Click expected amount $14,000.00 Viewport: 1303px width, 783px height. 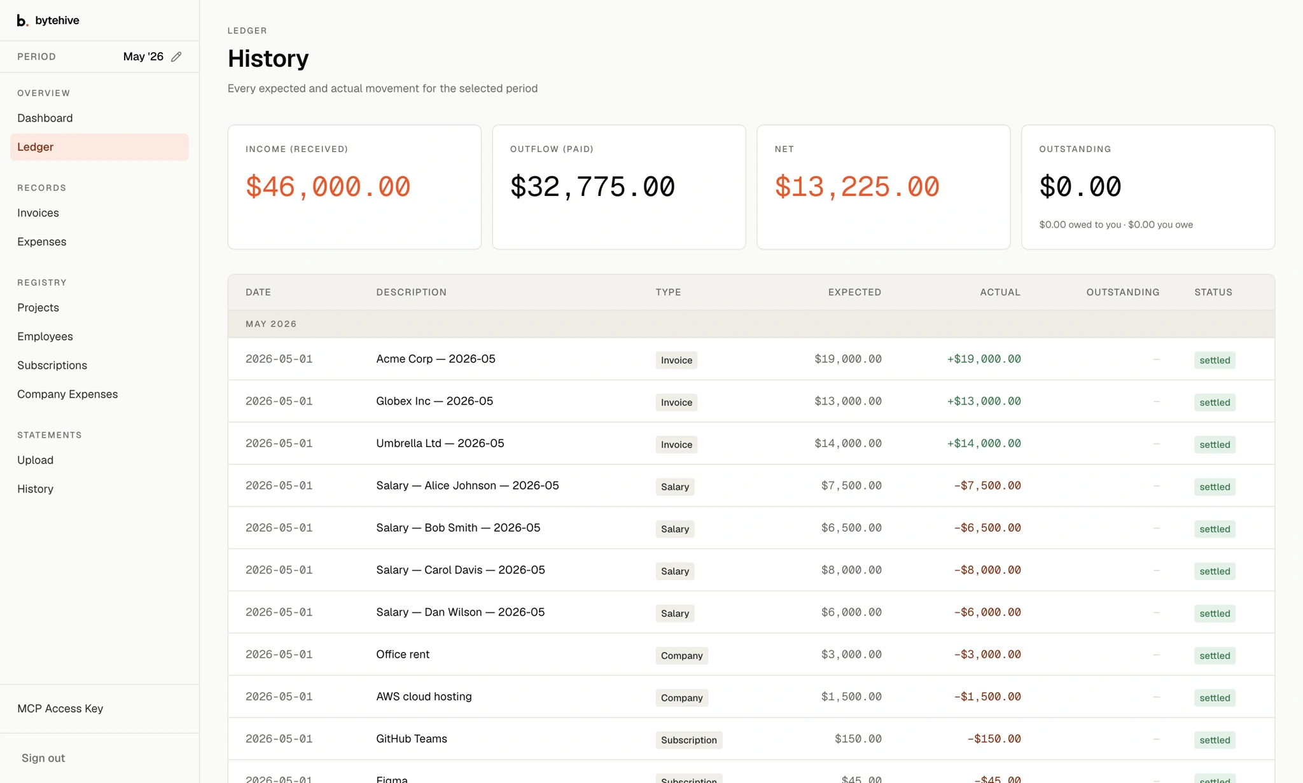pyautogui.click(x=848, y=443)
